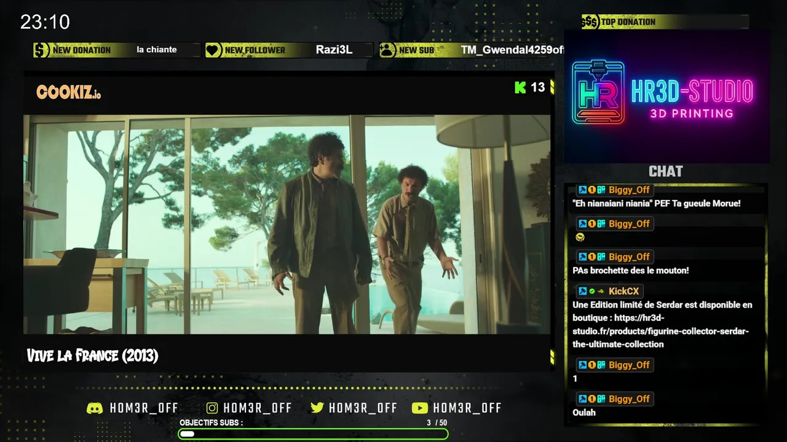Click the subscriber people icon beside NEW SUB
Image resolution: width=787 pixels, height=442 pixels.
click(x=387, y=50)
